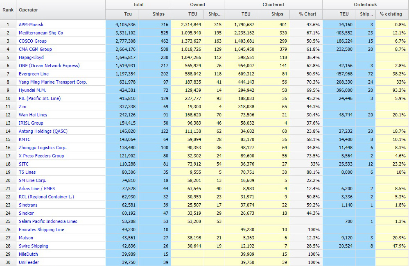This screenshot has width=409, height=266.
Task: Sort by the Operator column header
Action: pyautogui.click(x=61, y=10)
